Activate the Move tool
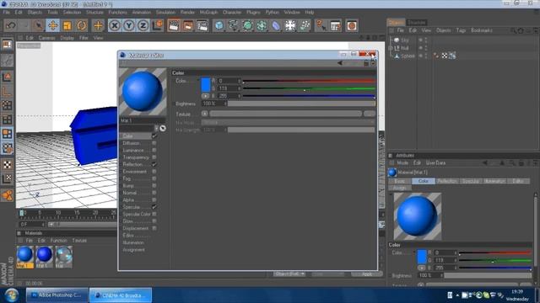 point(52,25)
